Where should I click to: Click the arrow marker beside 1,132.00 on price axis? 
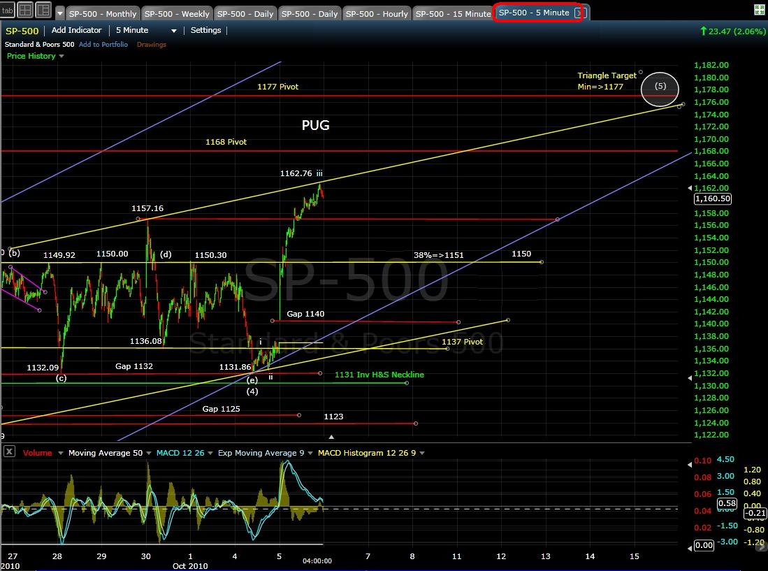(690, 378)
